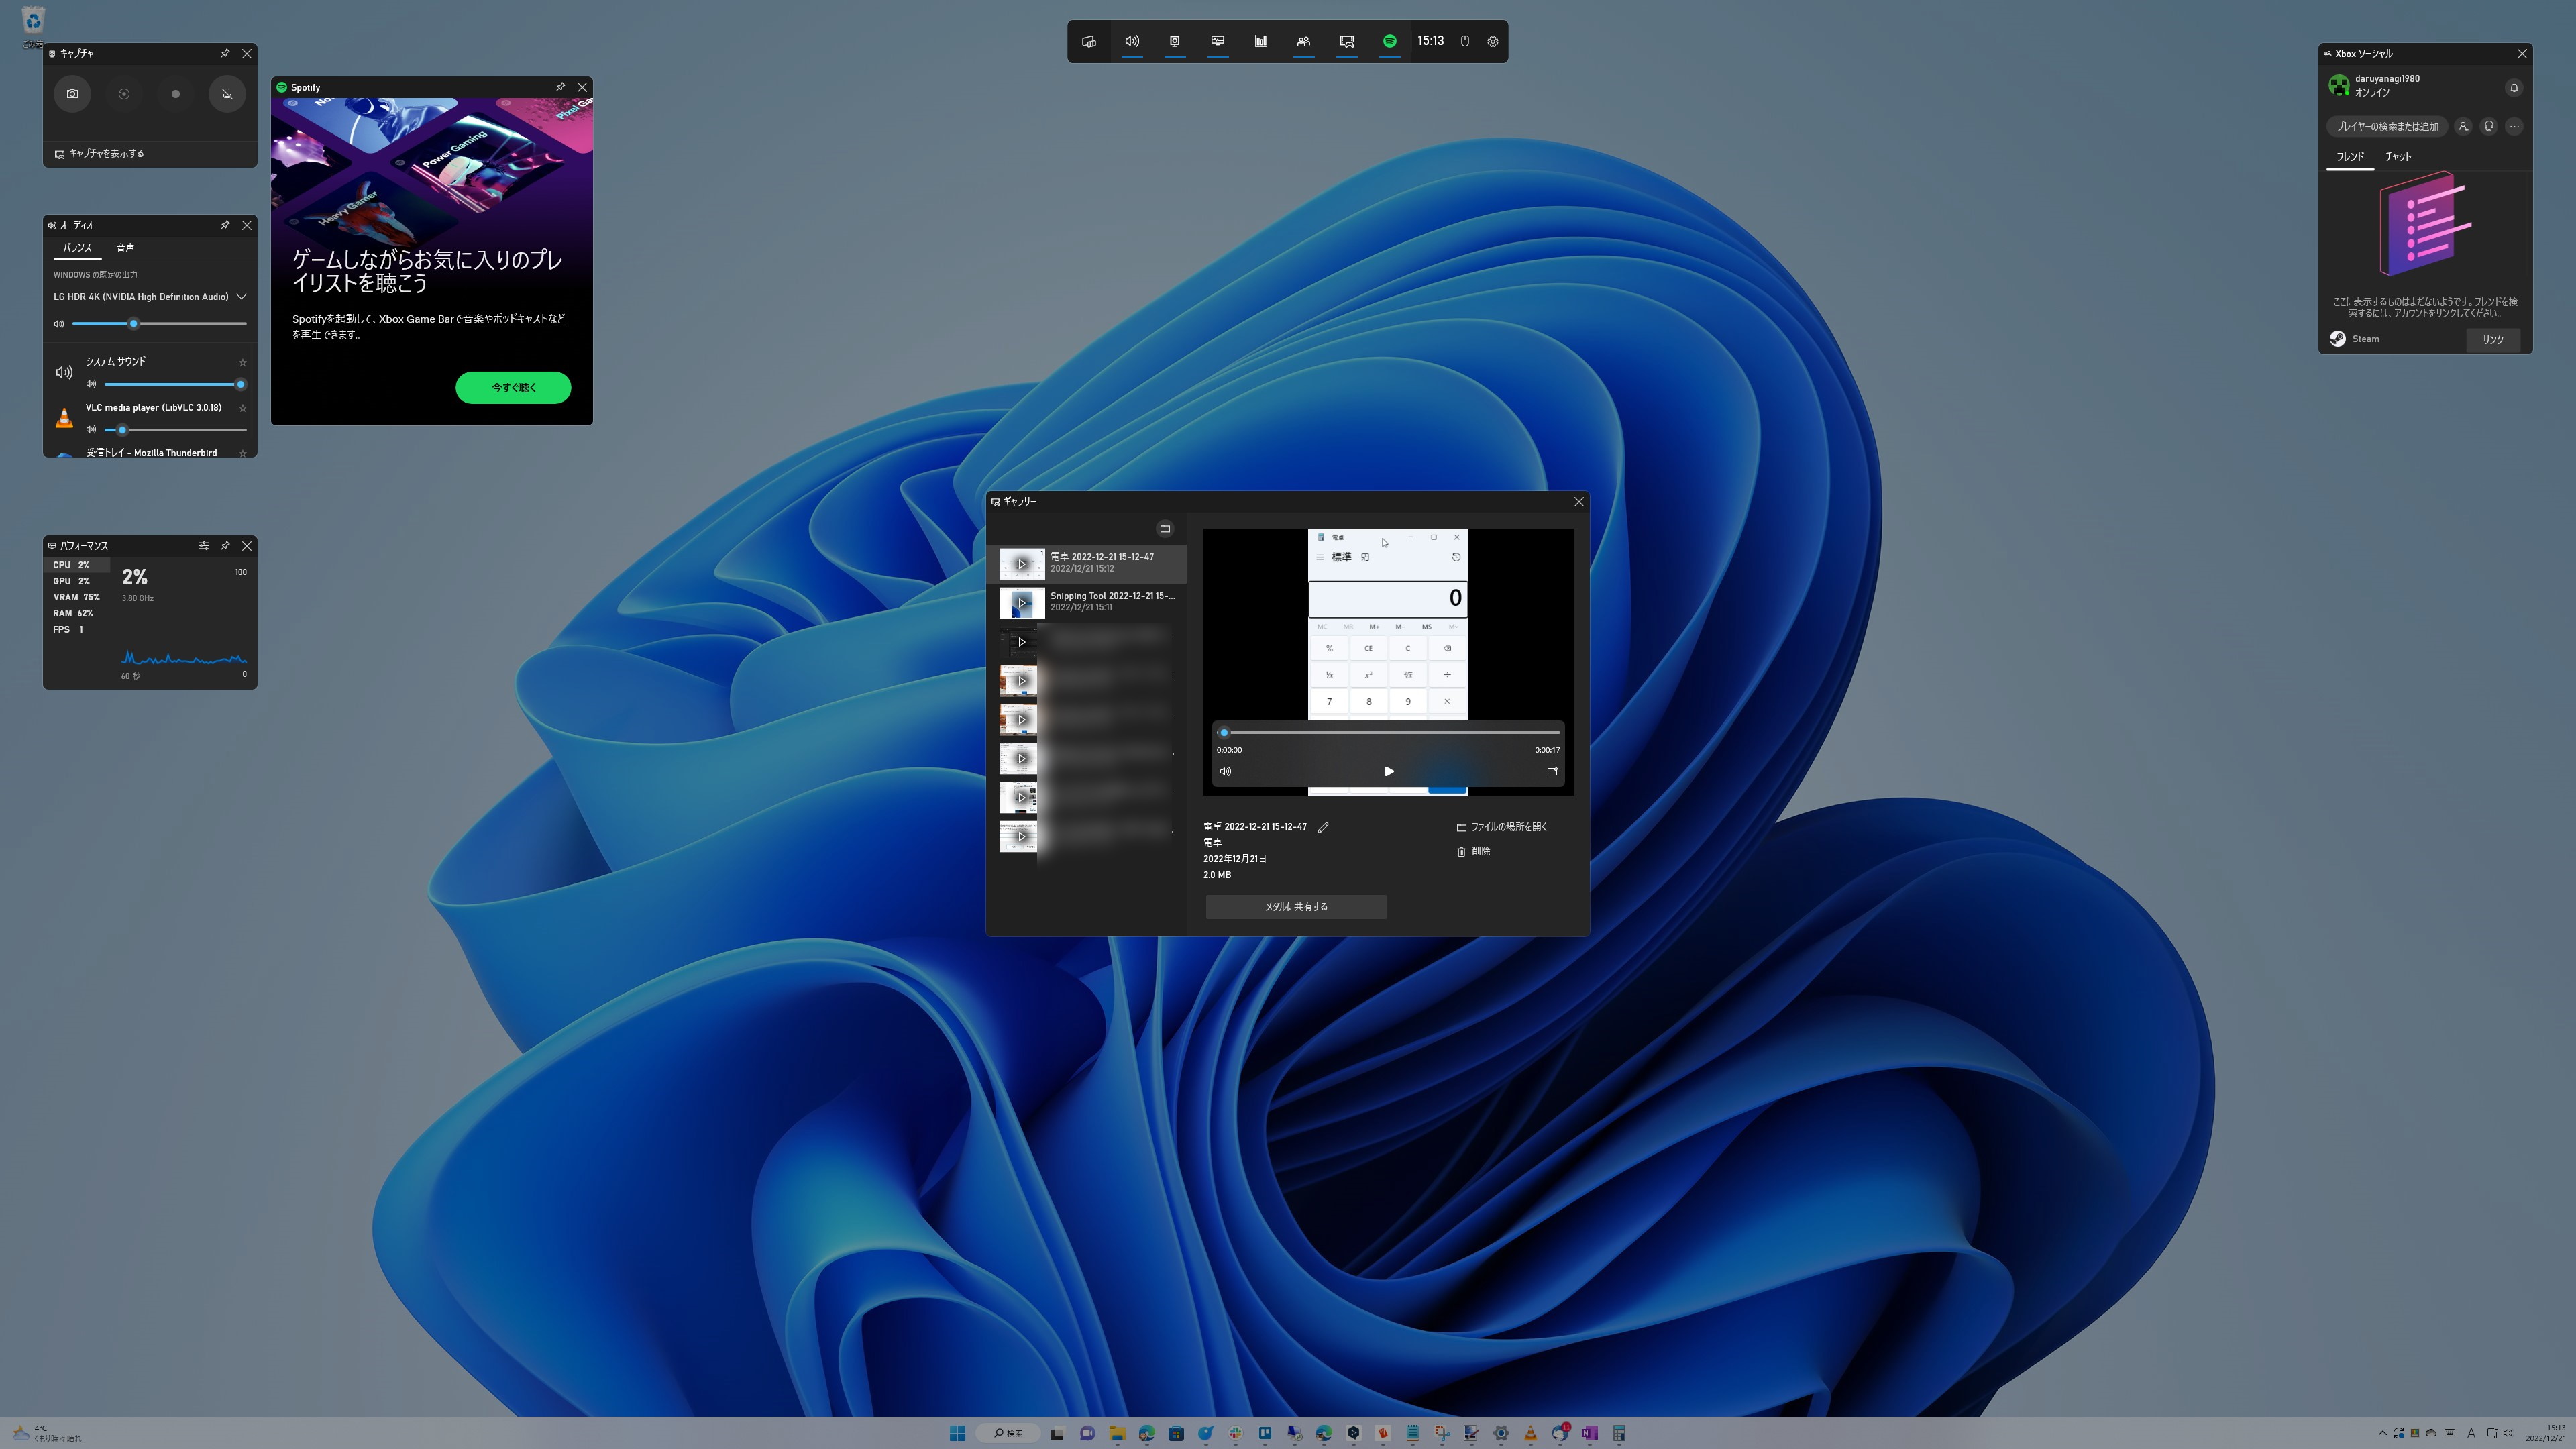Open more options in Xbox Social
This screenshot has height=1449, width=2576.
pyautogui.click(x=2514, y=127)
